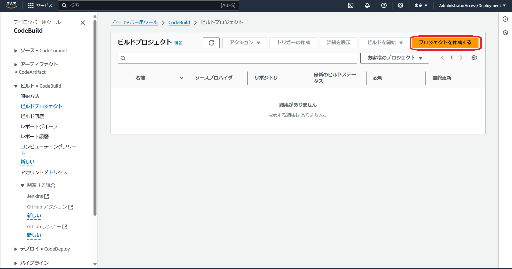Open the 東京 region selector
This screenshot has width=512, height=269.
click(x=420, y=5)
